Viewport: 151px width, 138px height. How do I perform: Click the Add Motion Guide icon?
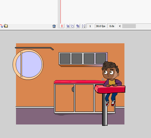(x=1, y=26)
